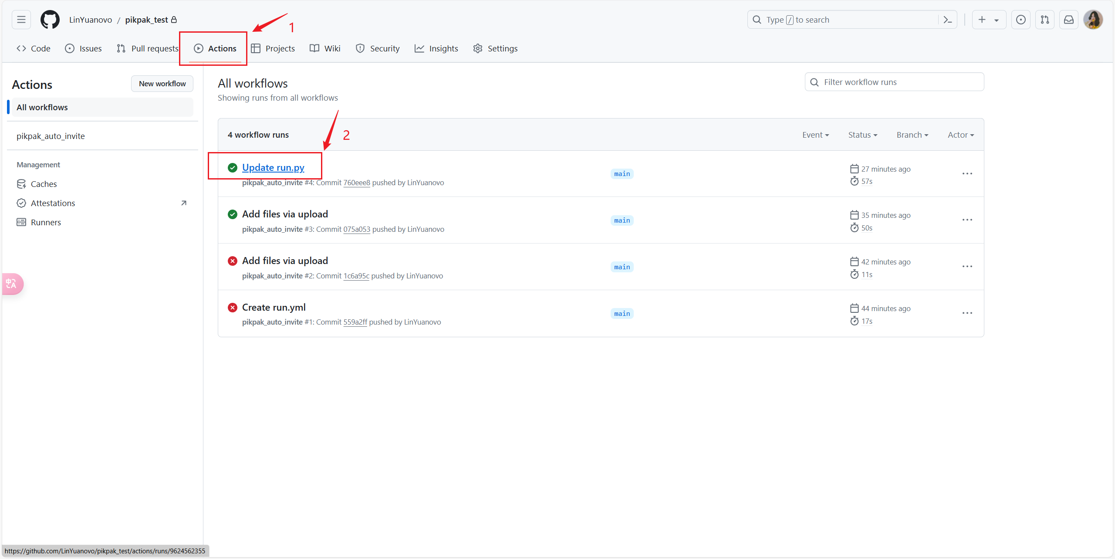The image size is (1115, 559).
Task: Open the hamburger navigation menu
Action: pyautogui.click(x=21, y=20)
